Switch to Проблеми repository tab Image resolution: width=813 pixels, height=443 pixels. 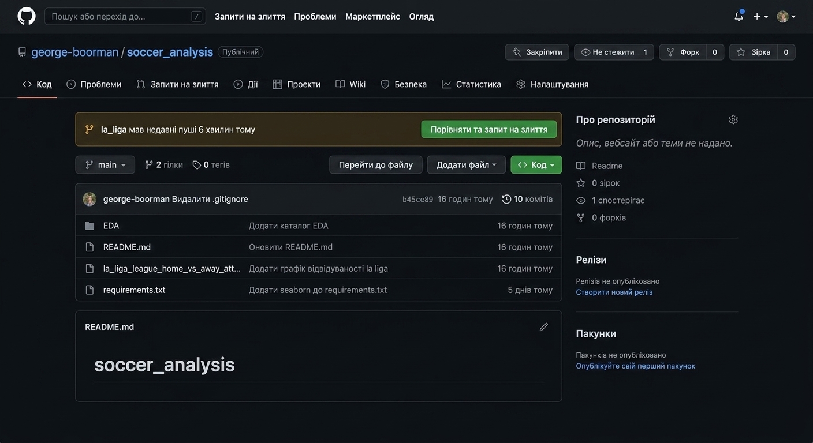94,84
